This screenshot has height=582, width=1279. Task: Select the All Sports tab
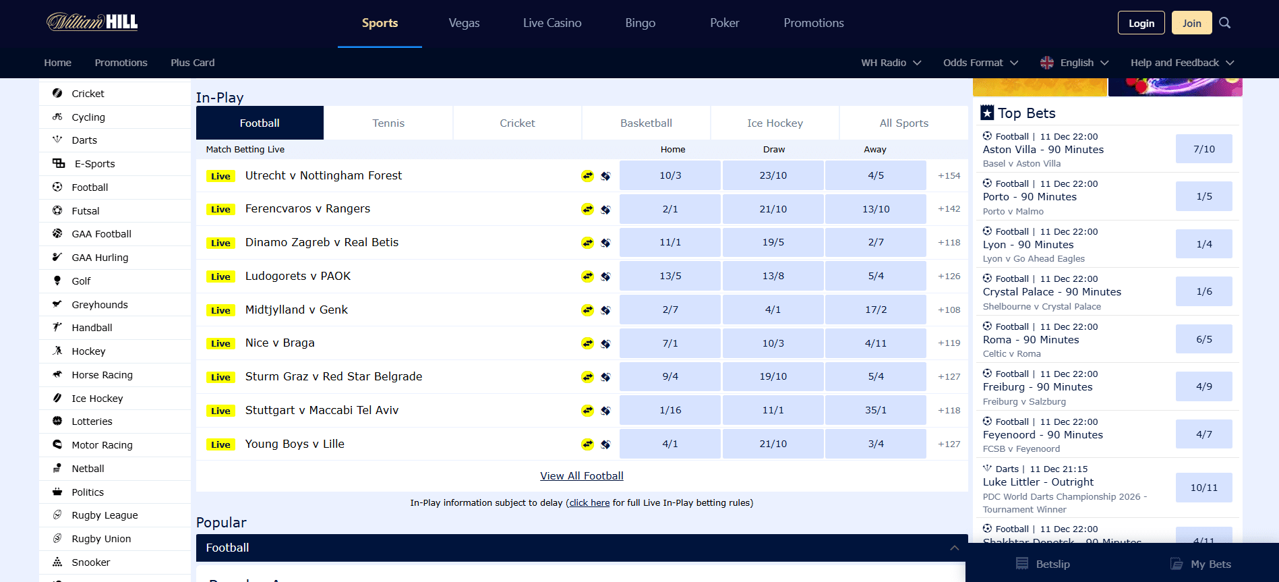(903, 123)
